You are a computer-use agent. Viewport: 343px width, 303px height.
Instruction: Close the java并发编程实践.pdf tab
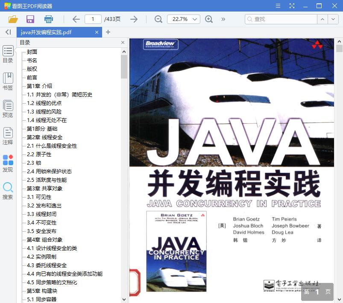[x=97, y=32]
